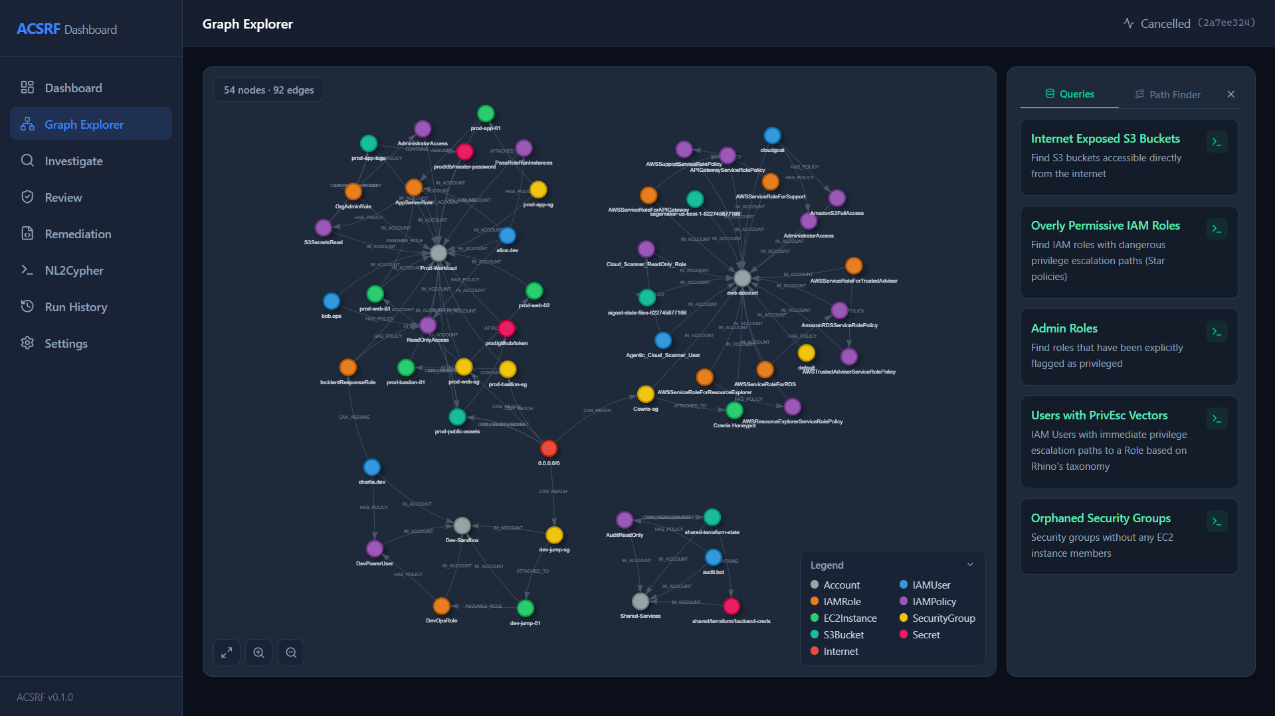Open the NL2Cypher terminal icon

pos(27,270)
